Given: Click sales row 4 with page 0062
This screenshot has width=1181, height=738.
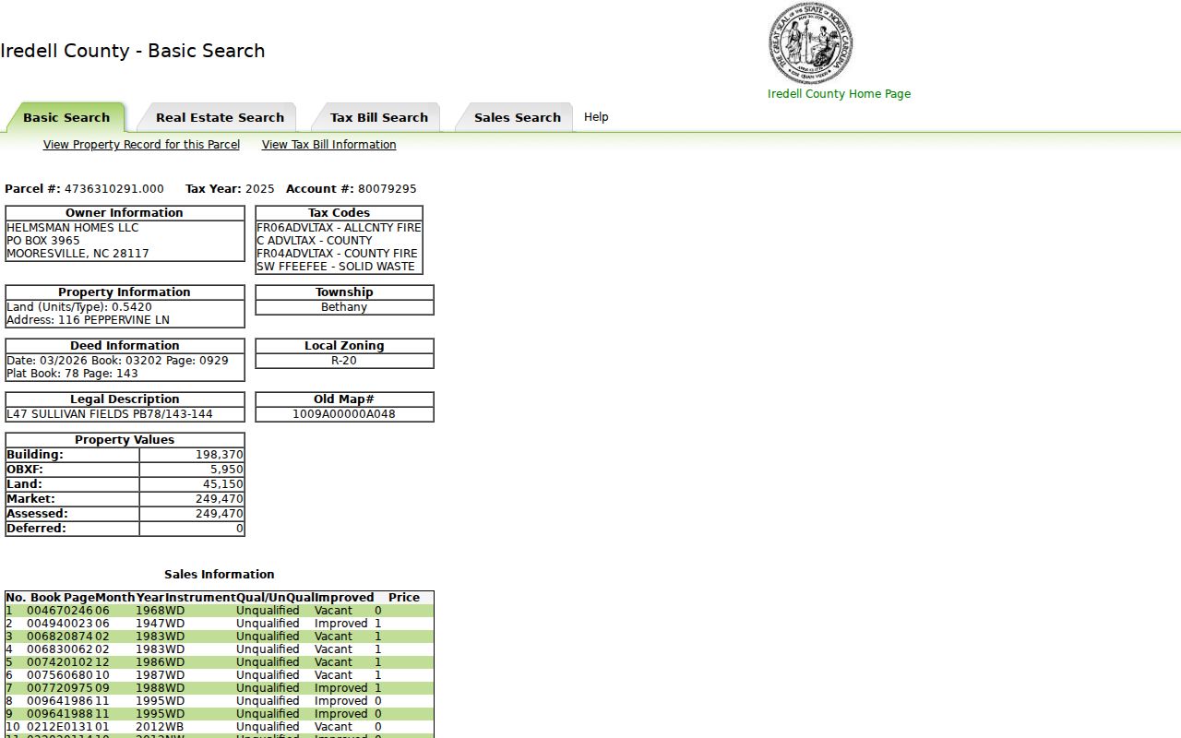Looking at the screenshot, I should point(220,649).
